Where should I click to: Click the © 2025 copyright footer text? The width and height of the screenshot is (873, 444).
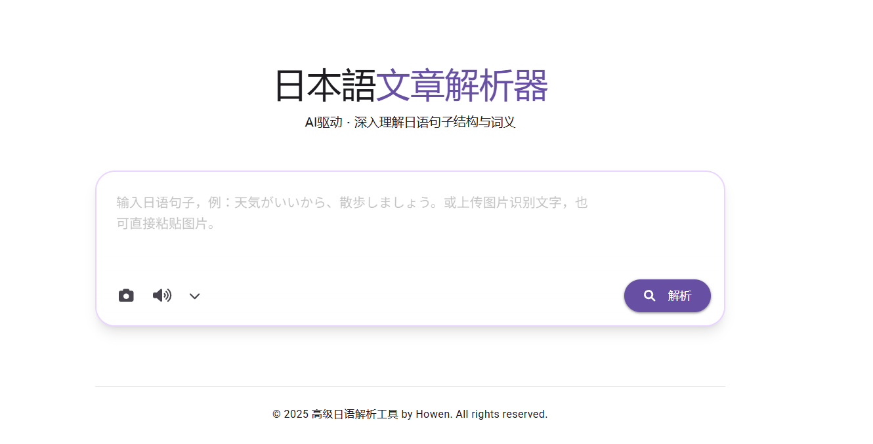click(410, 414)
